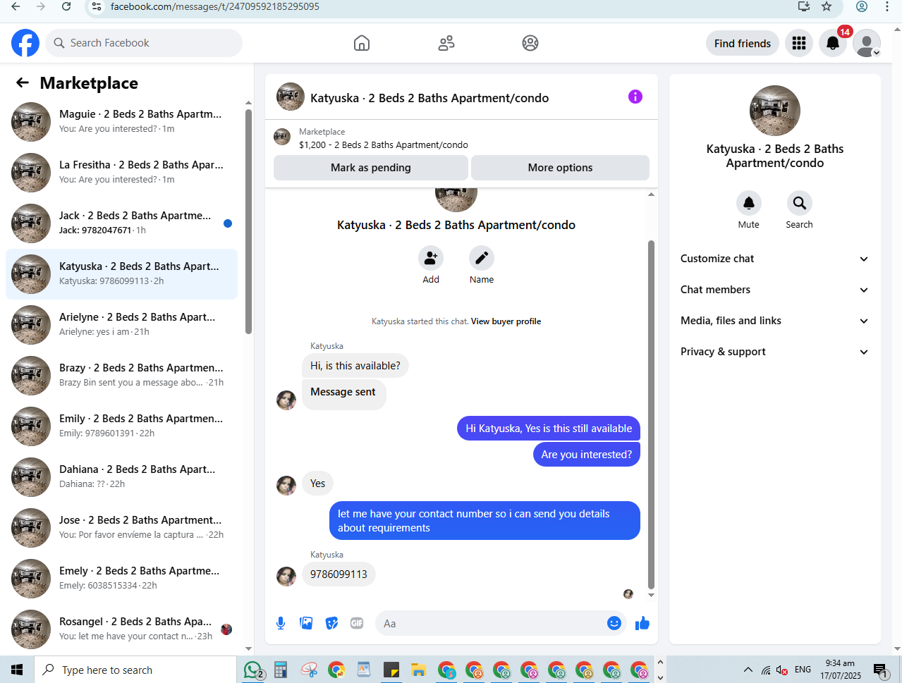902x683 pixels.
Task: Focus the Search Facebook field
Action: coord(144,43)
